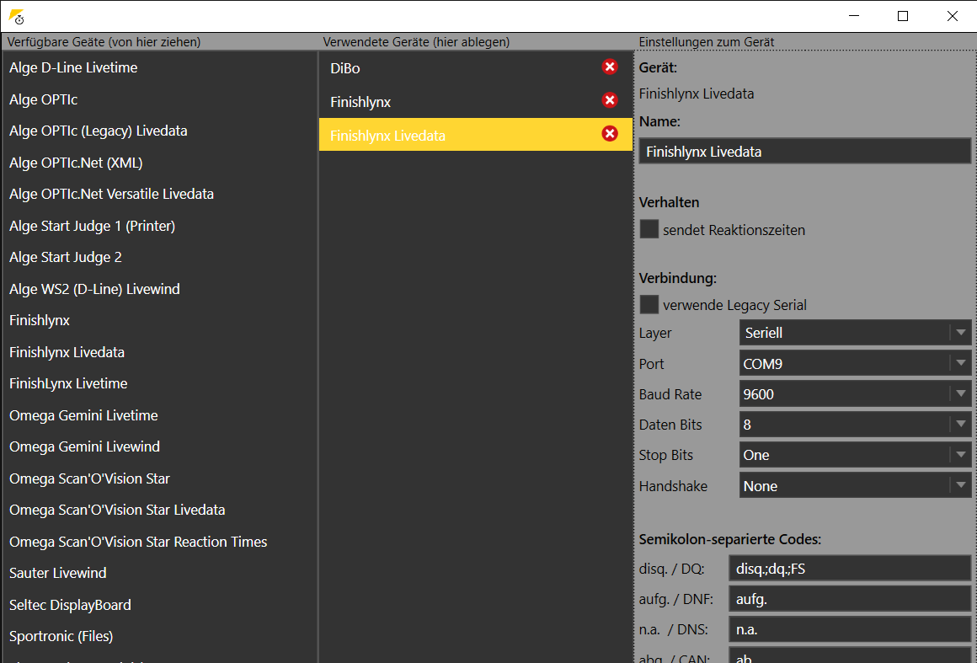The image size is (977, 663).
Task: Choose Alge Start Judge 2
Action: point(159,257)
